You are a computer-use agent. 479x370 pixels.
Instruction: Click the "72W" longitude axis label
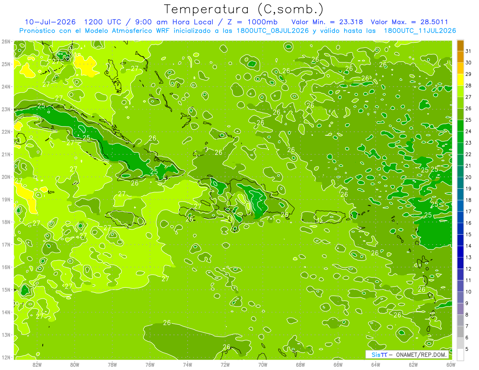[x=225, y=365]
